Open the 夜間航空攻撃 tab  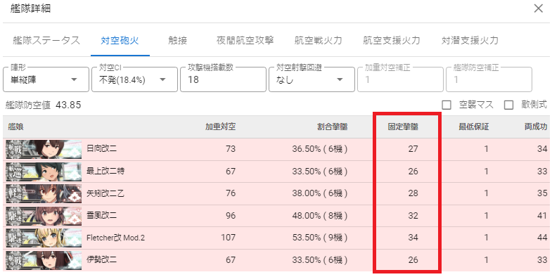[245, 41]
